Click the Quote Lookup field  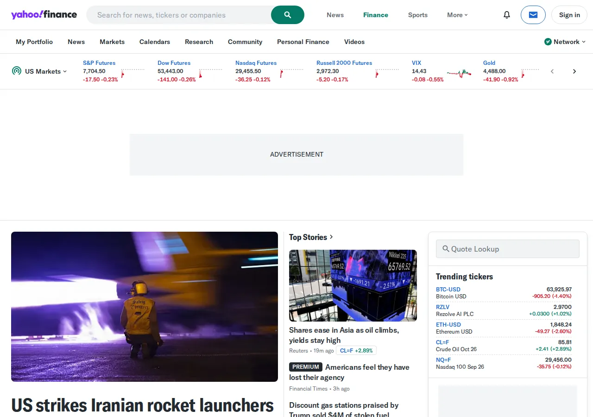(x=508, y=249)
